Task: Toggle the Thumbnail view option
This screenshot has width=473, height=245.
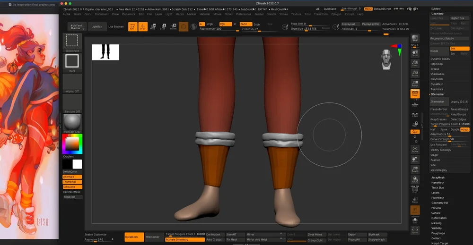Action: pos(72,182)
